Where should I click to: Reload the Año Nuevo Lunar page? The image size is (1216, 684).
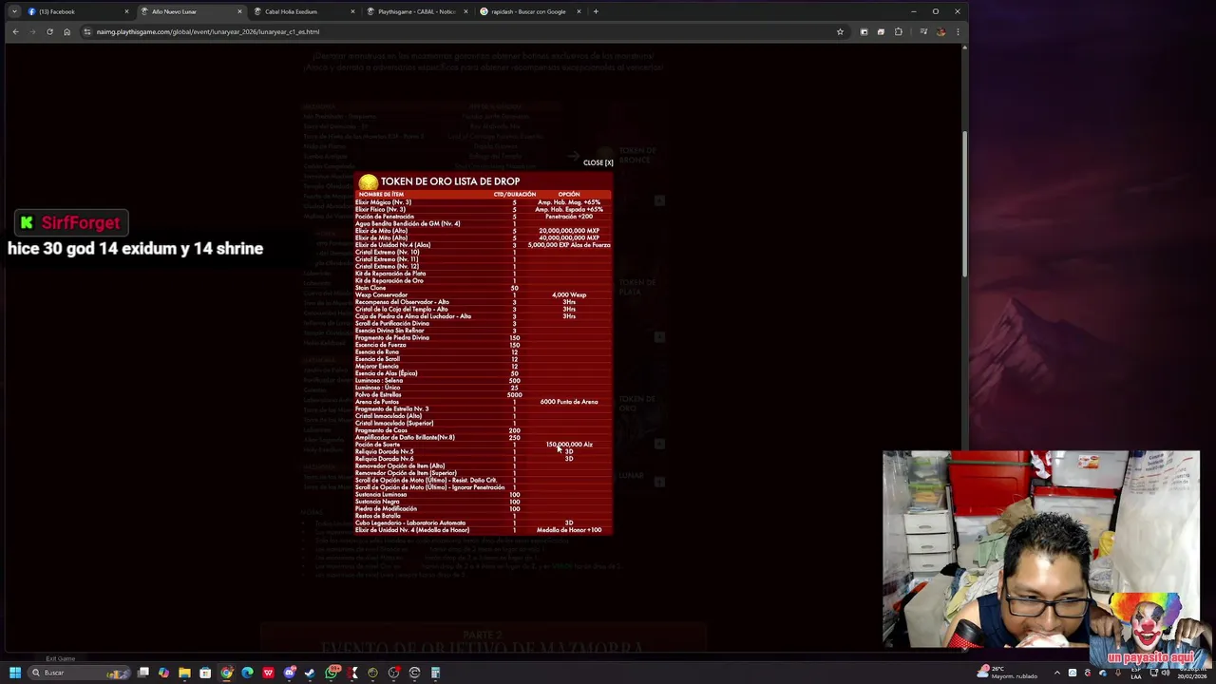[x=49, y=31]
